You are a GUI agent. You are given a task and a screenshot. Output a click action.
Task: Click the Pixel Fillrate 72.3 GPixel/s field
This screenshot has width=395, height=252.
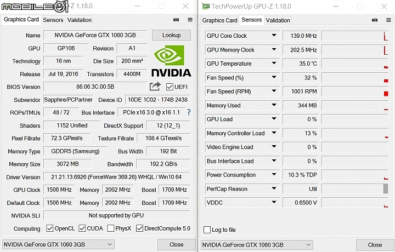pyautogui.click(x=67, y=138)
